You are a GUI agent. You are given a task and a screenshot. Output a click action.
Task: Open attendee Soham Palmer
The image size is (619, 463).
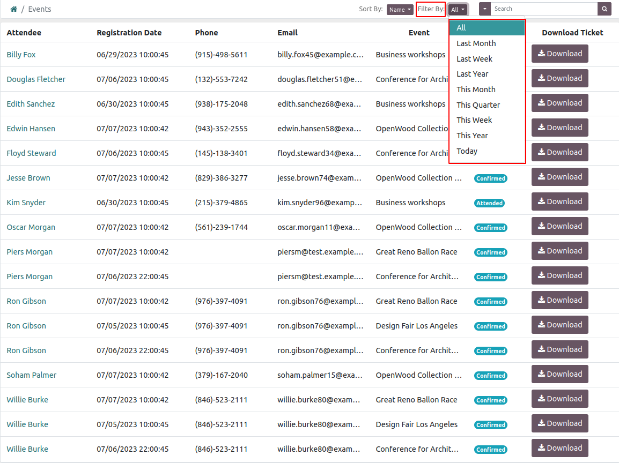(x=32, y=375)
